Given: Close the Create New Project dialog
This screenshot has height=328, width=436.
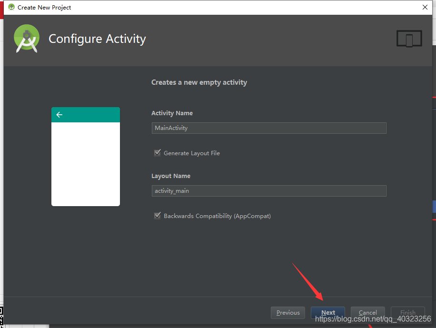Looking at the screenshot, I should [x=425, y=7].
